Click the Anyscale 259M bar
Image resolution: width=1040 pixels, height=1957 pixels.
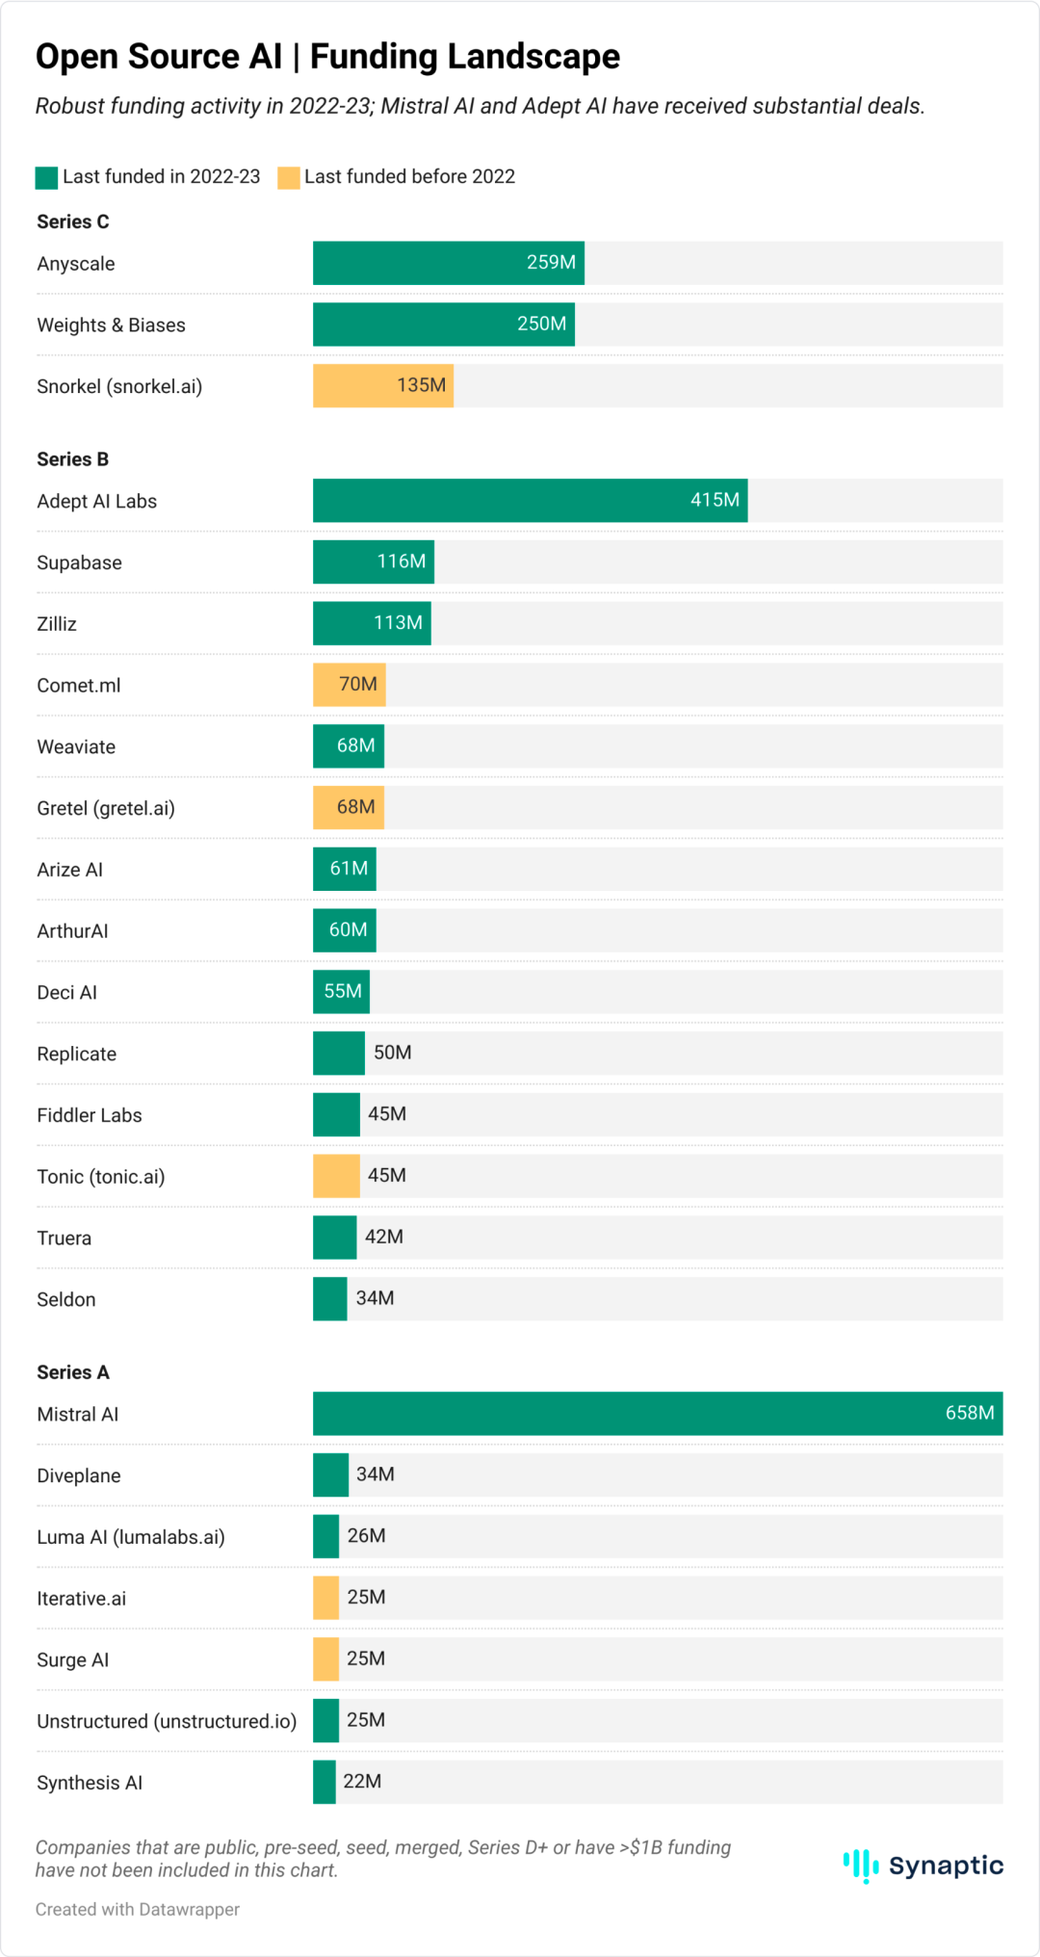click(449, 263)
